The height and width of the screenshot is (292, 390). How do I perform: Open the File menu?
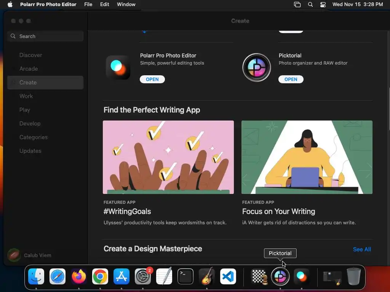tap(88, 4)
